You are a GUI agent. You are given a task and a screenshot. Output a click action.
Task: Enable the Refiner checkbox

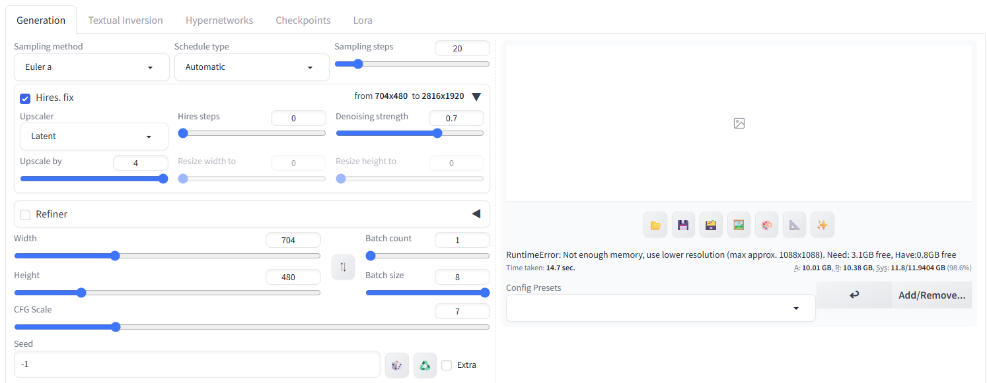(25, 214)
